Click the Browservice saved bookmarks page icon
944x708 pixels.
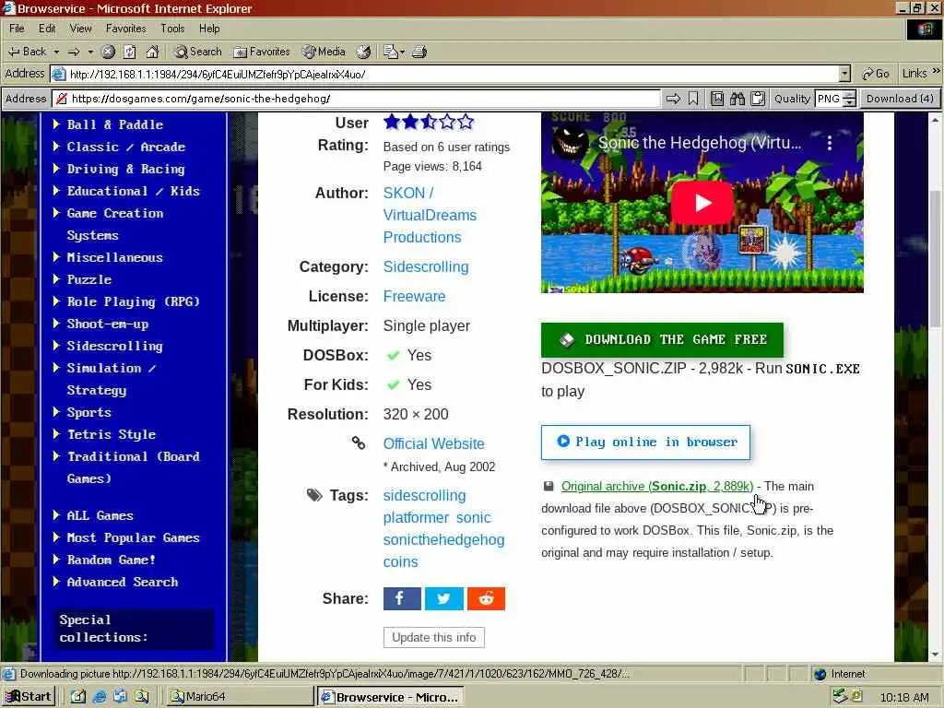[x=717, y=99]
